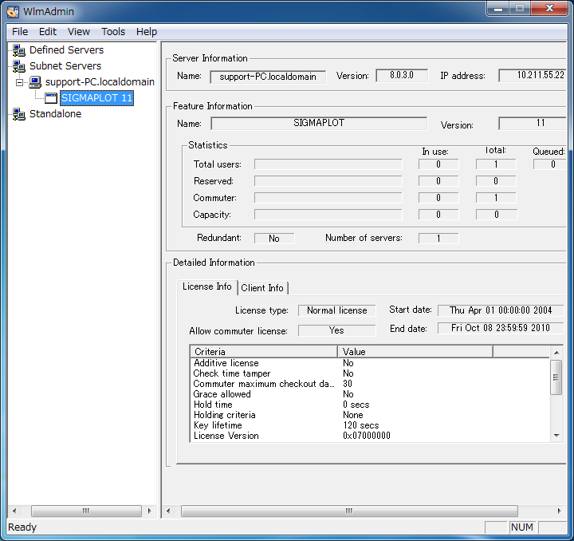The image size is (574, 541).
Task: Click the Commuter usage progress bar
Action: click(x=328, y=198)
